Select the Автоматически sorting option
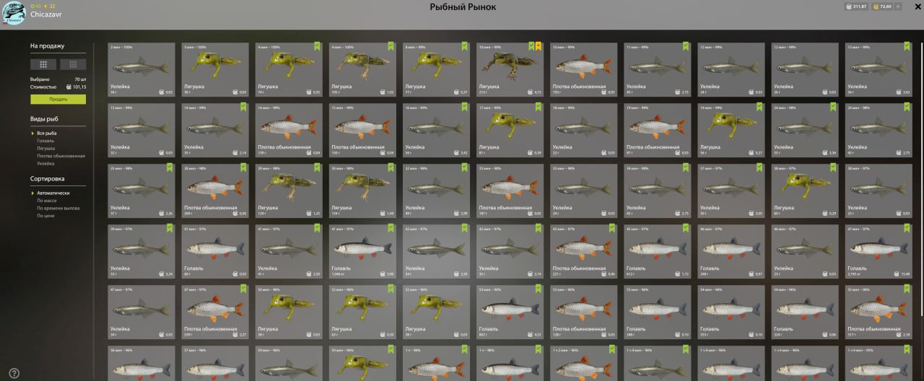Viewport: 924px width, 381px height. (53, 193)
